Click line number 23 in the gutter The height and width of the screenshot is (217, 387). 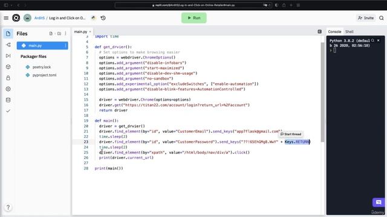[x=86, y=142]
